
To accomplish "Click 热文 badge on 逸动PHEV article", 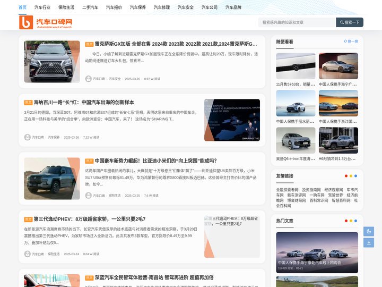I will coord(28,220).
